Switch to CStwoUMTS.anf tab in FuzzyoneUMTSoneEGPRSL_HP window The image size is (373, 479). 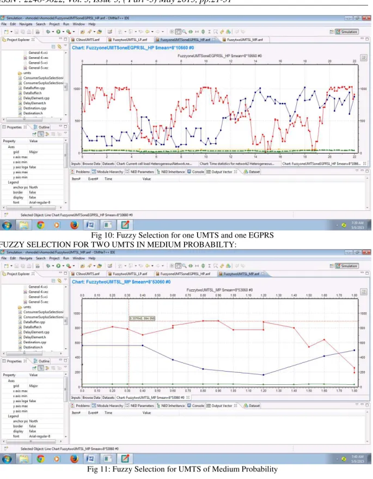click(x=85, y=39)
